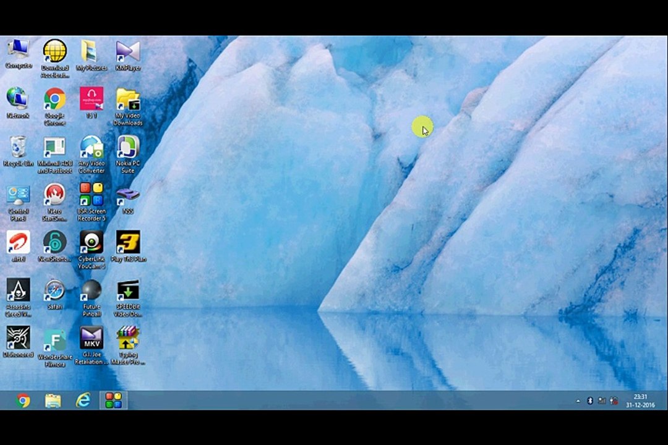Open the My Pictures folder icon

[x=91, y=55]
